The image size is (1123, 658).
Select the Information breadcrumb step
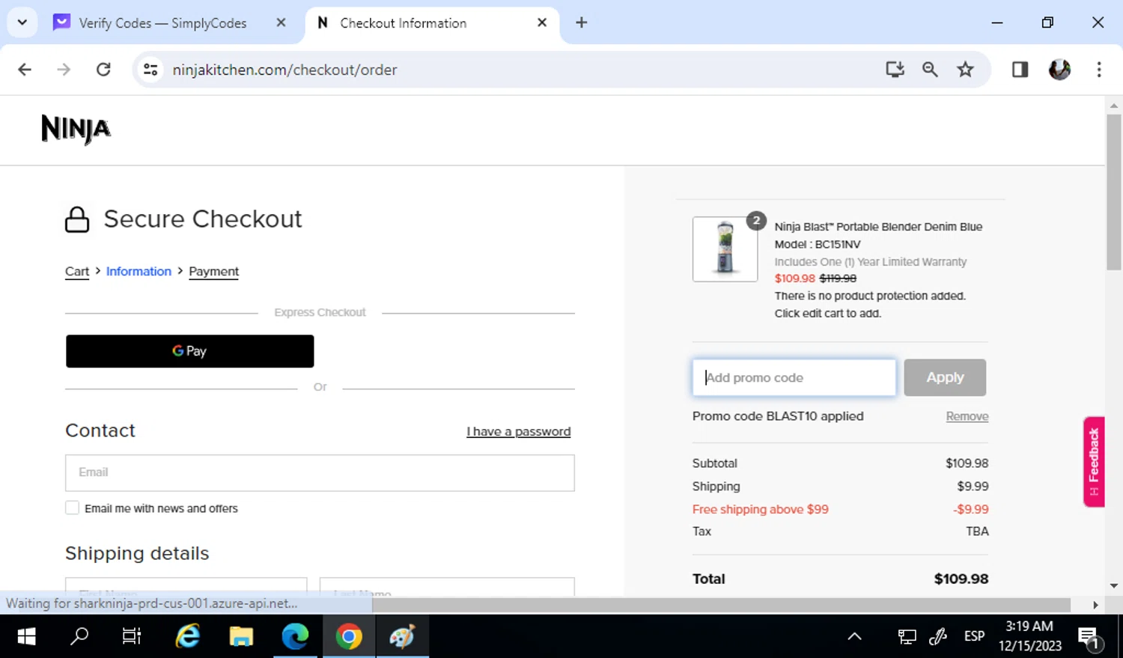(x=139, y=272)
